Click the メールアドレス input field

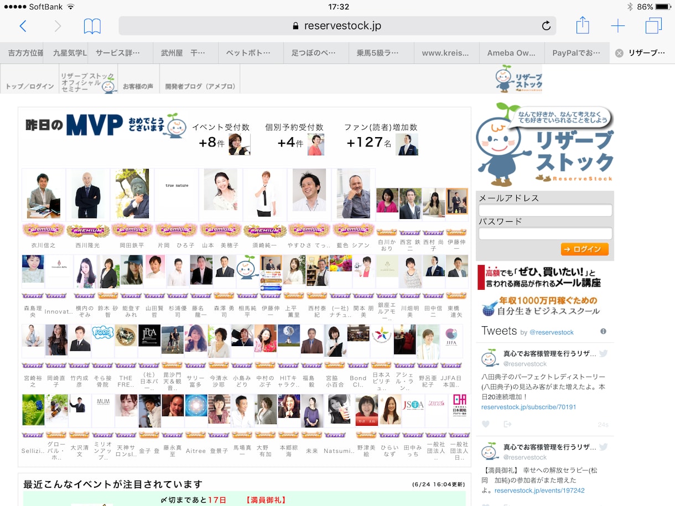tap(545, 210)
